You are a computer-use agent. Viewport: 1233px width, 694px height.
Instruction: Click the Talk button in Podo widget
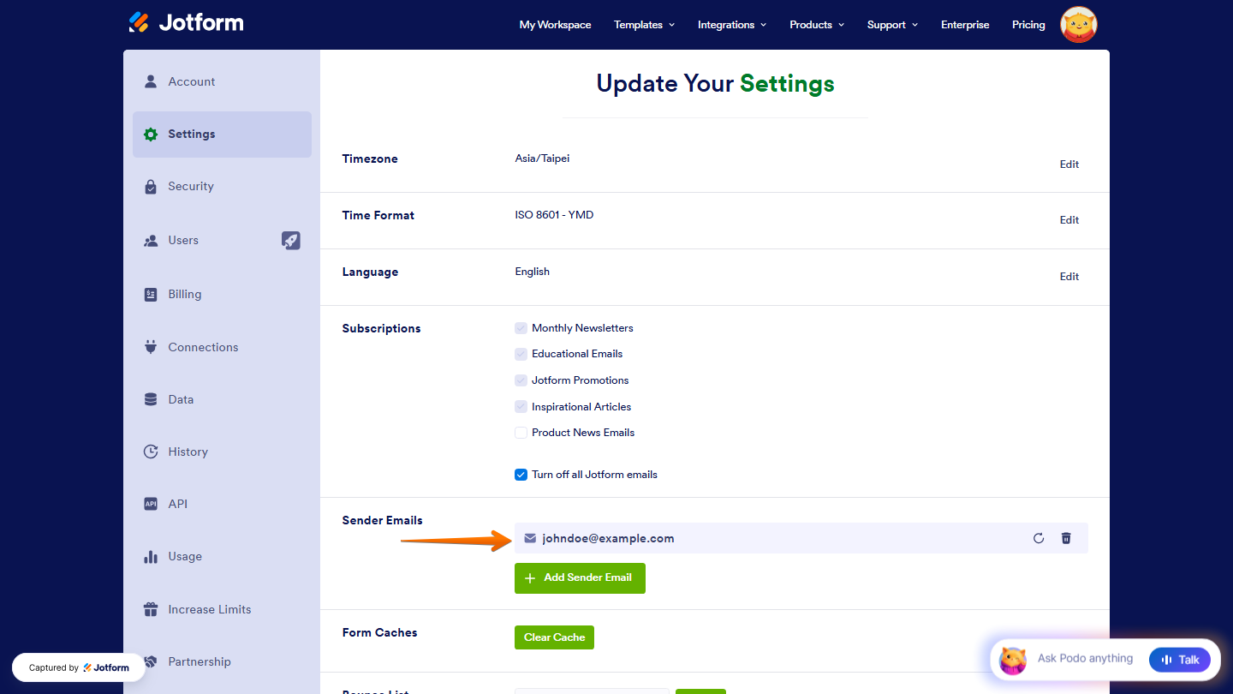(x=1180, y=660)
